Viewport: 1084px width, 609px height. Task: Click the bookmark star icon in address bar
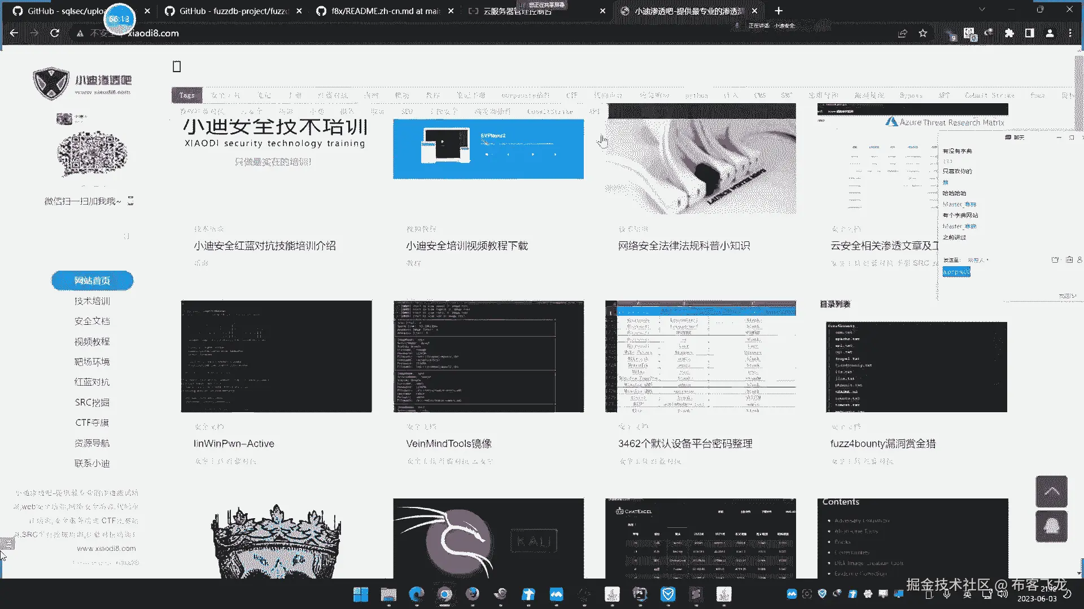point(923,33)
